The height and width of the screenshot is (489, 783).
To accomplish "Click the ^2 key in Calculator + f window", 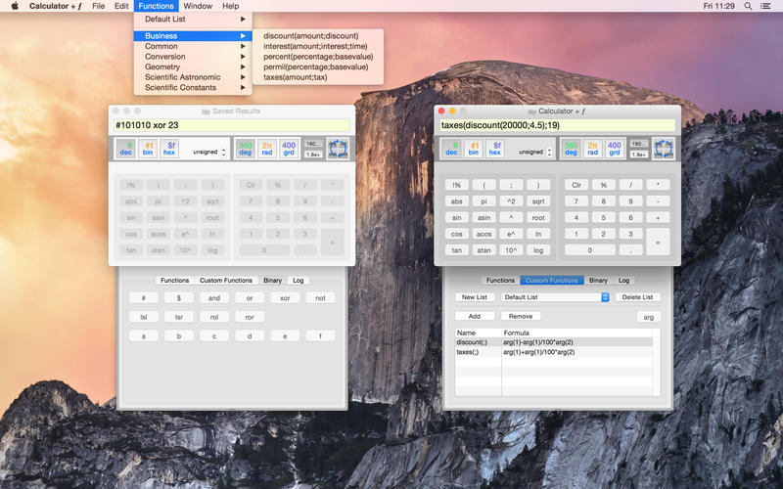I will (511, 201).
